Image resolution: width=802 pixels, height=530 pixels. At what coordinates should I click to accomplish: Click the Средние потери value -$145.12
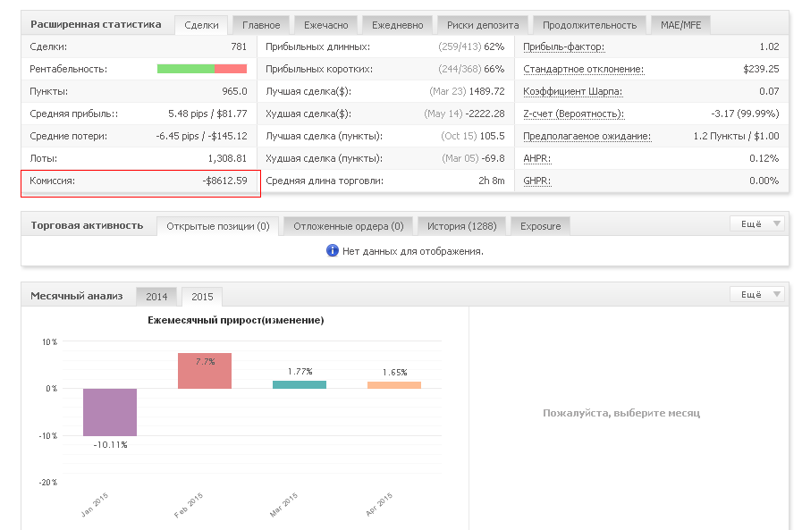[x=227, y=137]
